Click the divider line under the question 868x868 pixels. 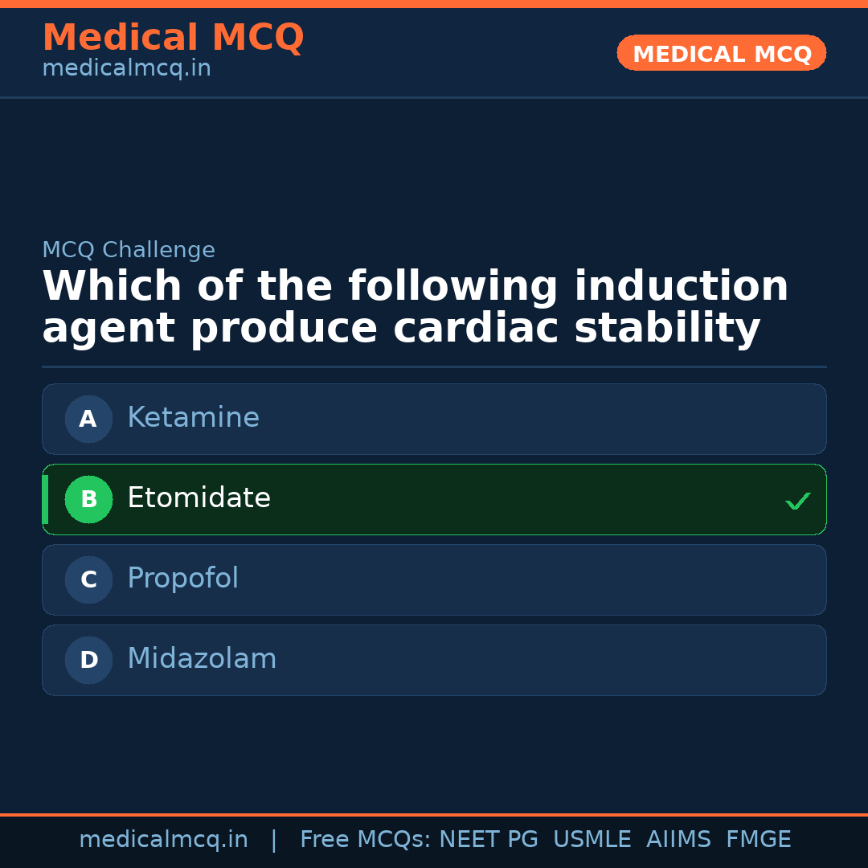(434, 366)
